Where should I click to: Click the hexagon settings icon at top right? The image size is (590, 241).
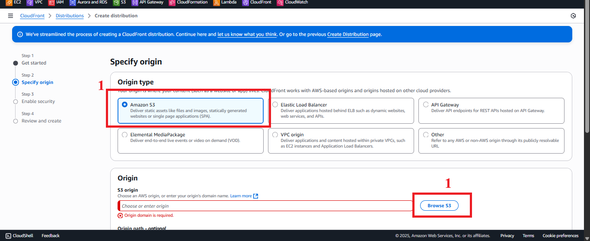coord(573,16)
